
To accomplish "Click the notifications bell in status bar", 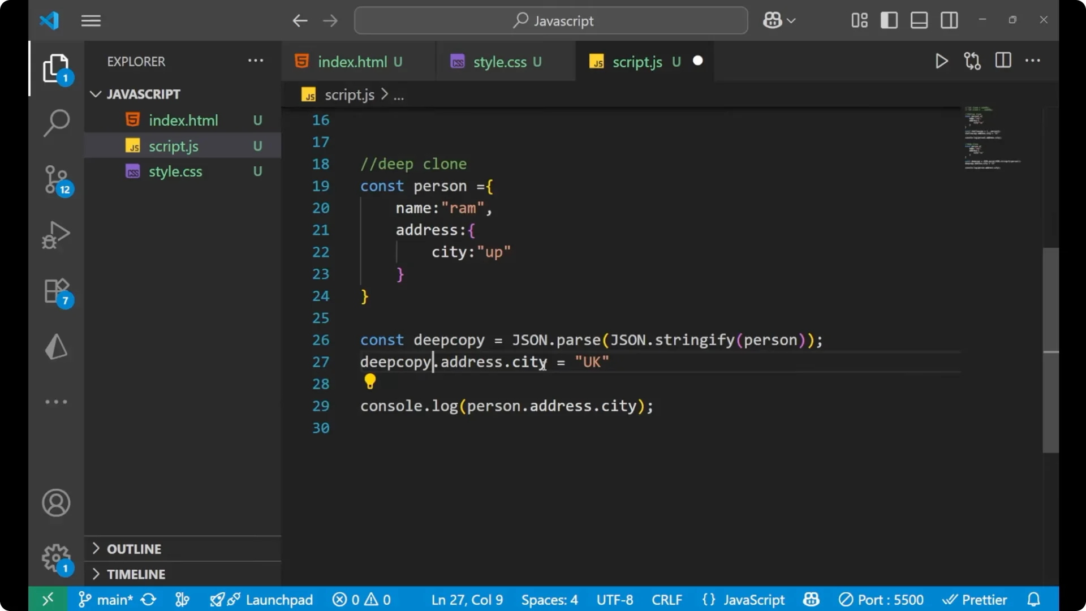I will 1033,599.
